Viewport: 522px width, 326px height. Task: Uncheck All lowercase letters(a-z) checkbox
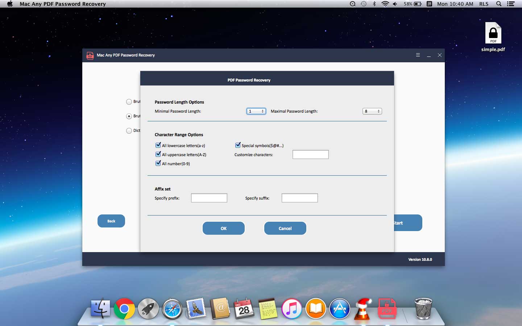coord(158,145)
